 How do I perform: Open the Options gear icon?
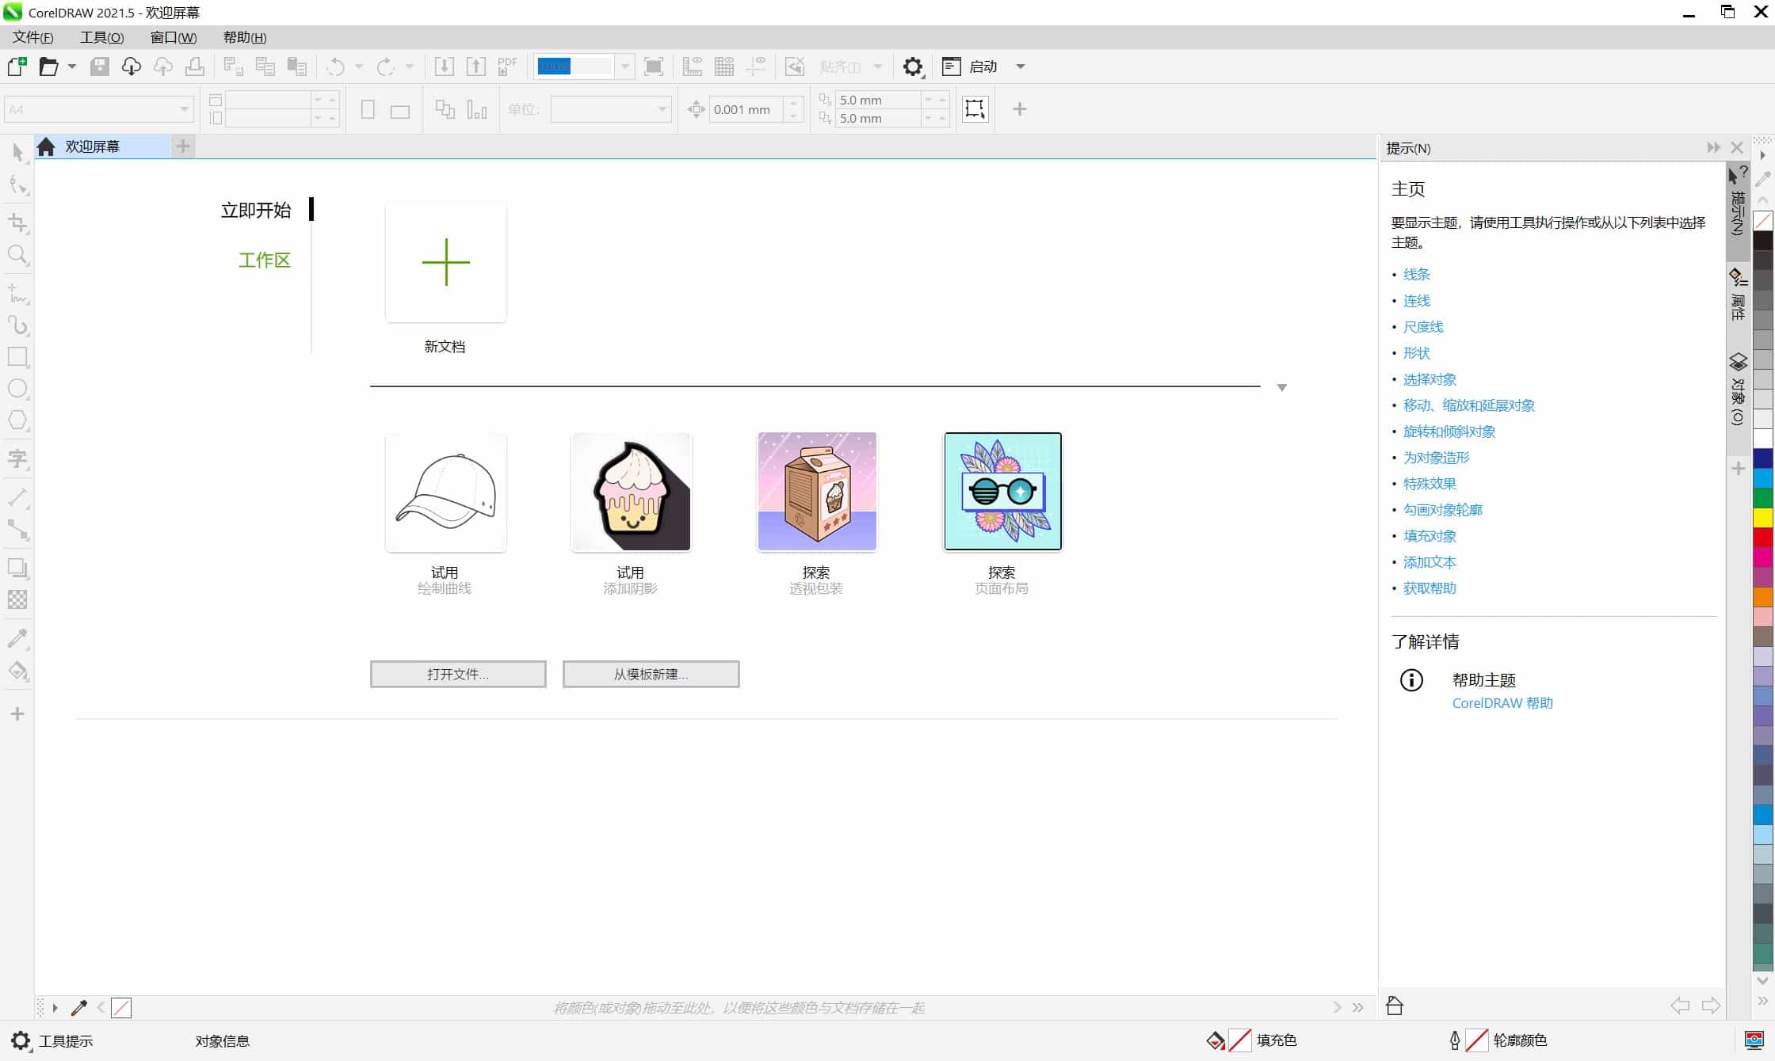pyautogui.click(x=913, y=67)
